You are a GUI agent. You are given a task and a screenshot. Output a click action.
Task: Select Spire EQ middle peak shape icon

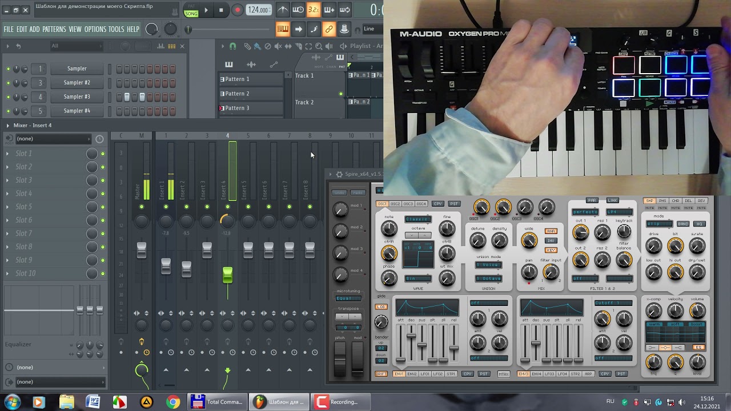[x=665, y=348]
